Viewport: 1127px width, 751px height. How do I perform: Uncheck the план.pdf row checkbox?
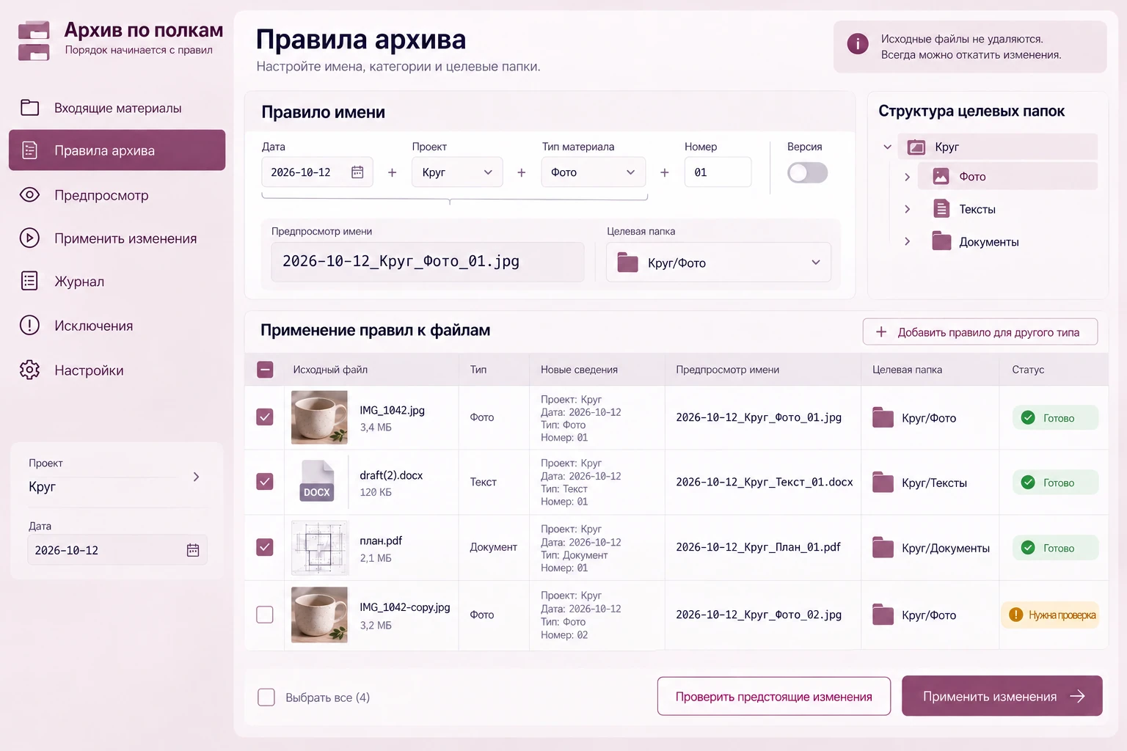pos(265,547)
